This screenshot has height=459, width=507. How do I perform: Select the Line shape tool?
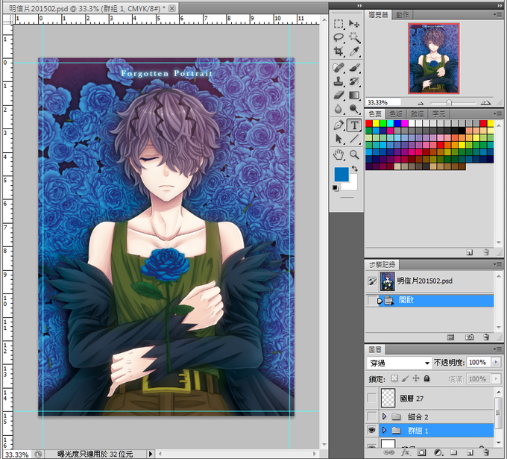point(354,139)
